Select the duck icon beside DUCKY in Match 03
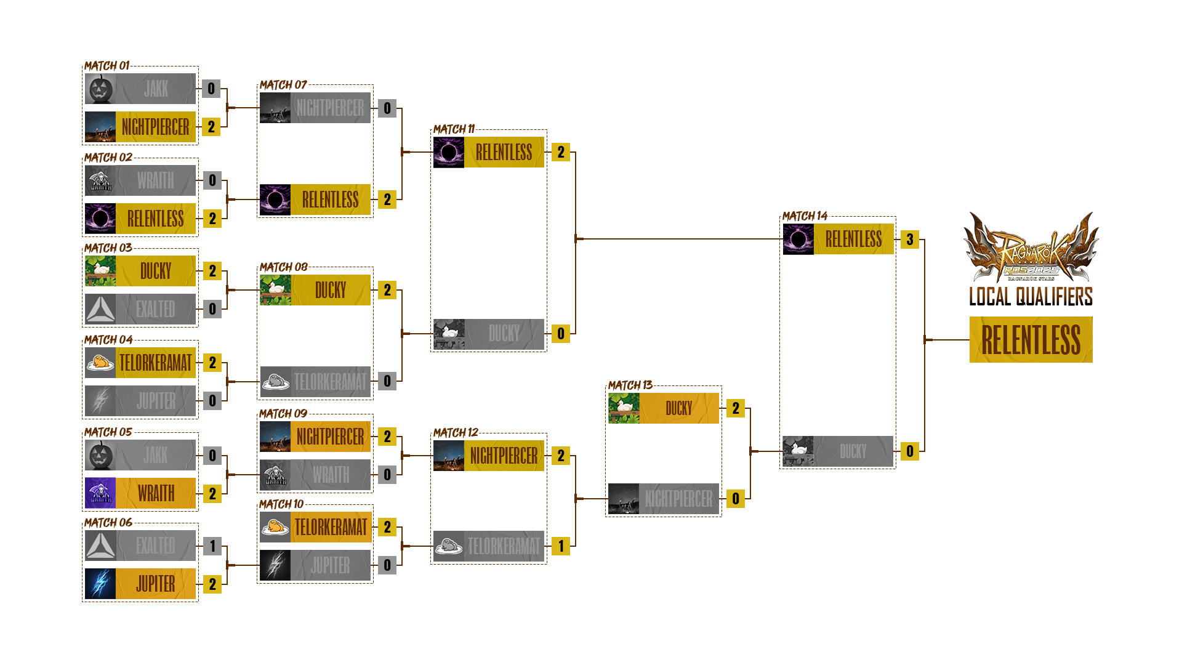The width and height of the screenshot is (1182, 665). (100, 271)
